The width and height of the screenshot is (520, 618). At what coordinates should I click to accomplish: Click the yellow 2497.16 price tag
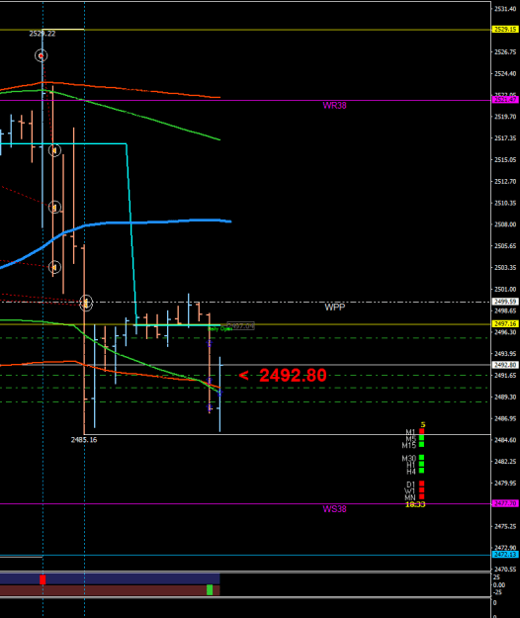click(505, 323)
